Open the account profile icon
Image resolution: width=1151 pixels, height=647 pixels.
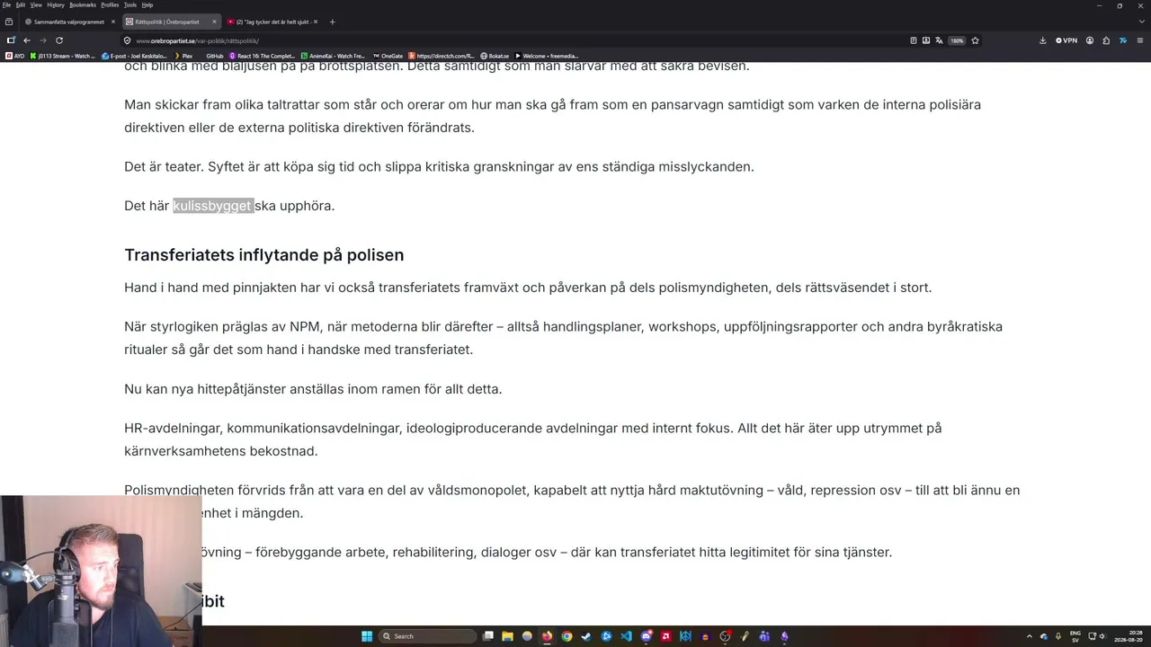1090,40
